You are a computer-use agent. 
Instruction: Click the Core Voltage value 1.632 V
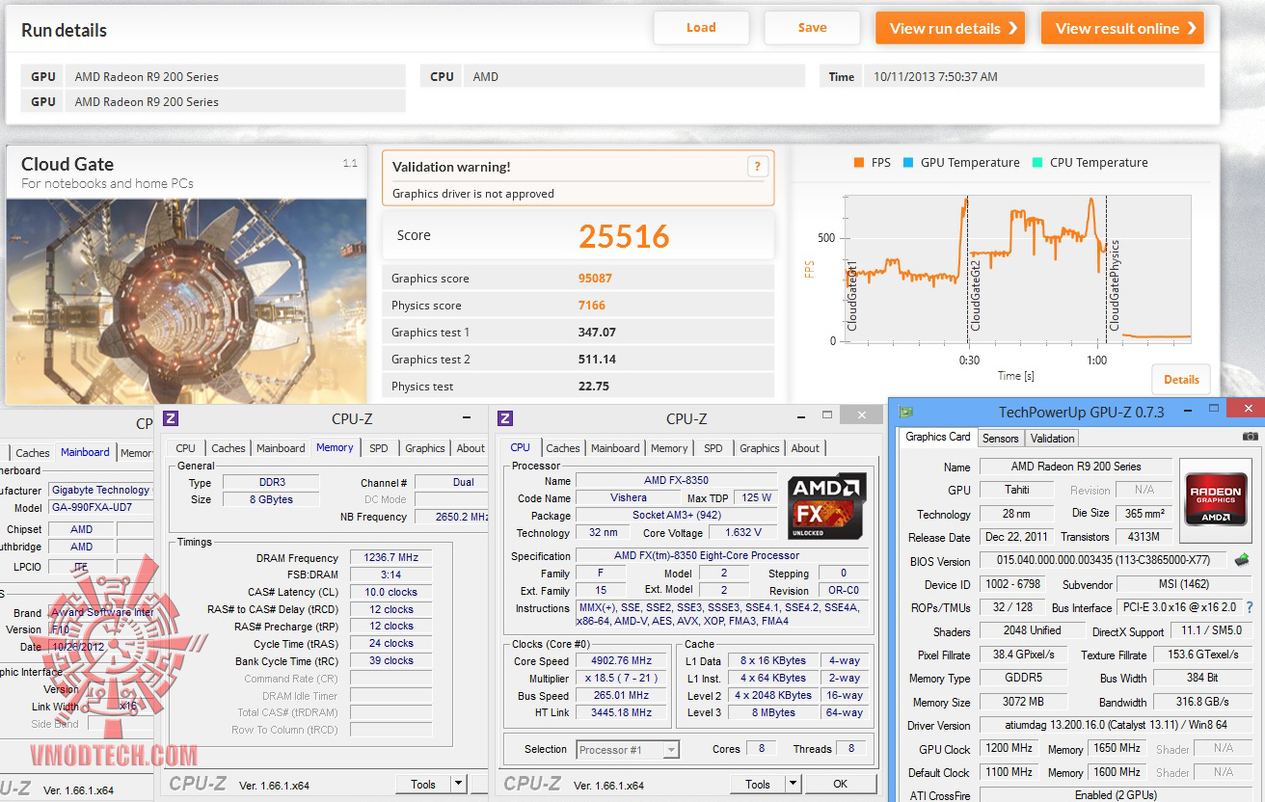742,532
